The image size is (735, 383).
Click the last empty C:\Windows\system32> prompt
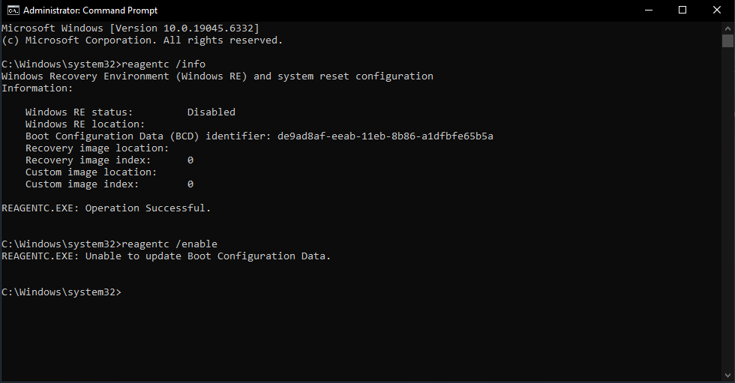[x=61, y=292]
